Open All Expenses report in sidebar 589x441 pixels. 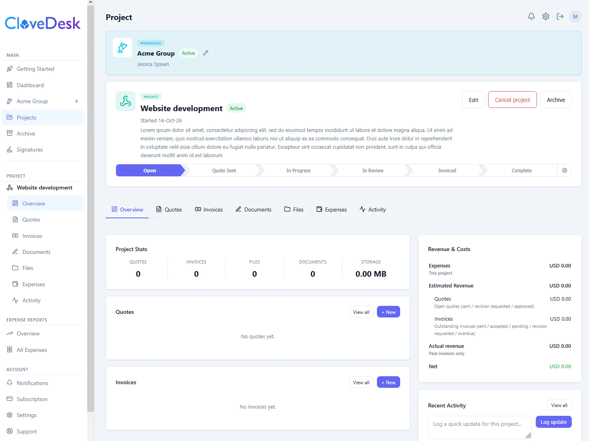pyautogui.click(x=43, y=350)
